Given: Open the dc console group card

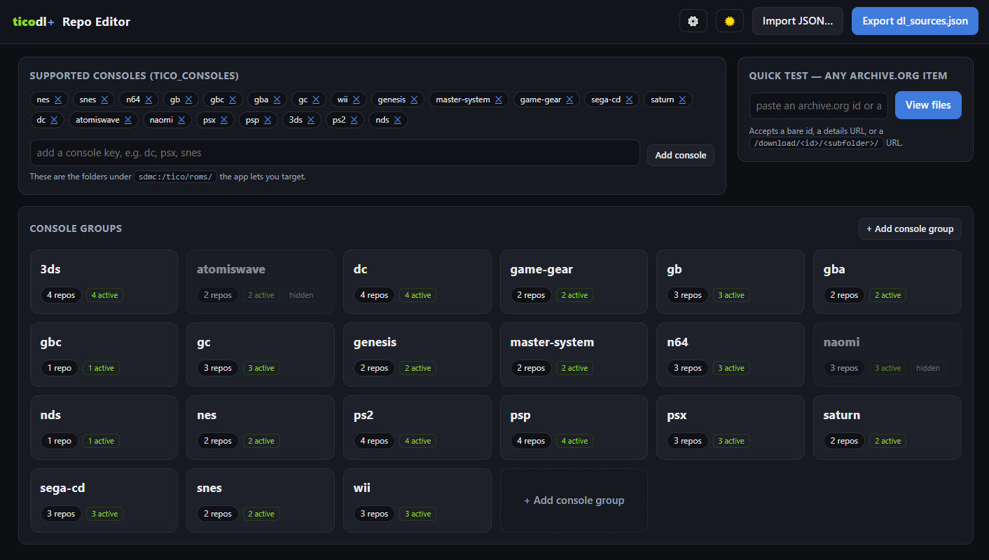Looking at the screenshot, I should 417,282.
